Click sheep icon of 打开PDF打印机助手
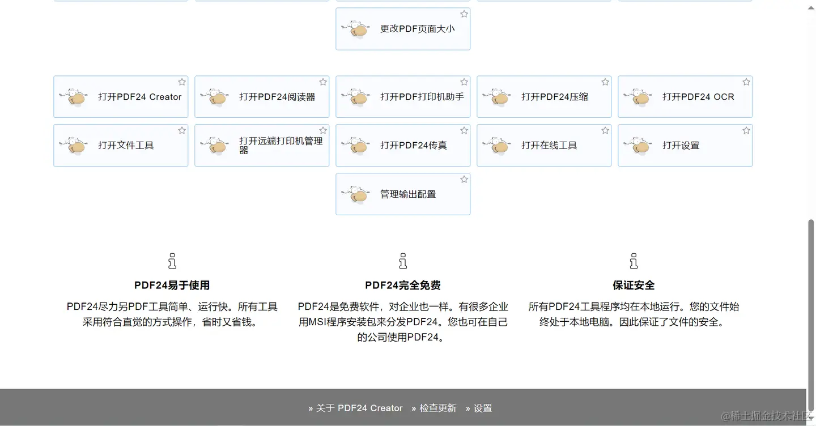816x426 pixels. pyautogui.click(x=356, y=97)
